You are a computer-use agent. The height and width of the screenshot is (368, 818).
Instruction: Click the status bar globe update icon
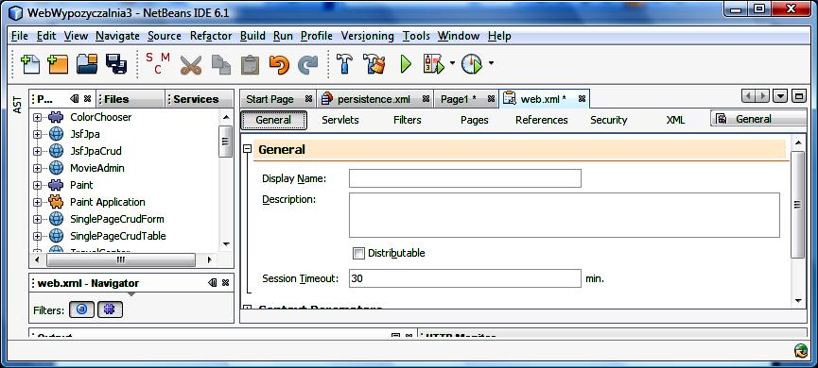(801, 351)
